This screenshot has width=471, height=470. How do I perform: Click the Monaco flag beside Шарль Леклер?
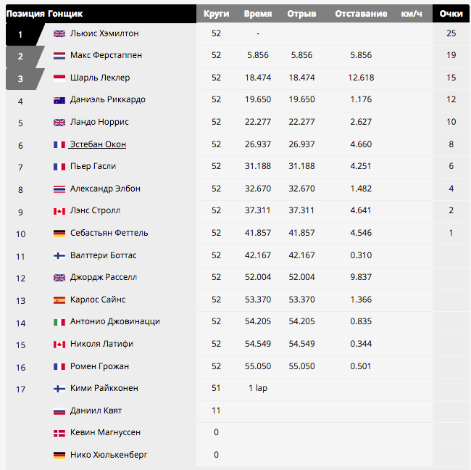tap(59, 78)
